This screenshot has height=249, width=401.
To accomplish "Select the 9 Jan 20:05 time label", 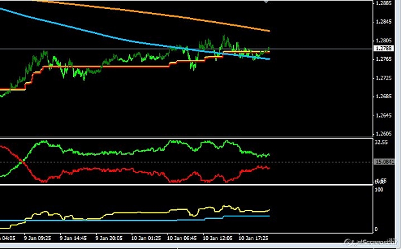I will point(109,238).
